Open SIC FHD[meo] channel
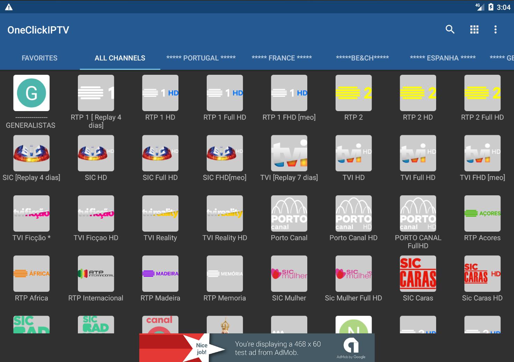 225,153
